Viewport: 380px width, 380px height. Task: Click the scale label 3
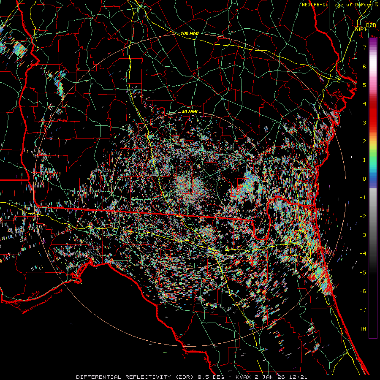364,122
